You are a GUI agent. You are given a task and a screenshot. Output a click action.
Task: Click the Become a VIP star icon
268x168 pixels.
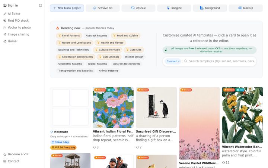pos(5,155)
